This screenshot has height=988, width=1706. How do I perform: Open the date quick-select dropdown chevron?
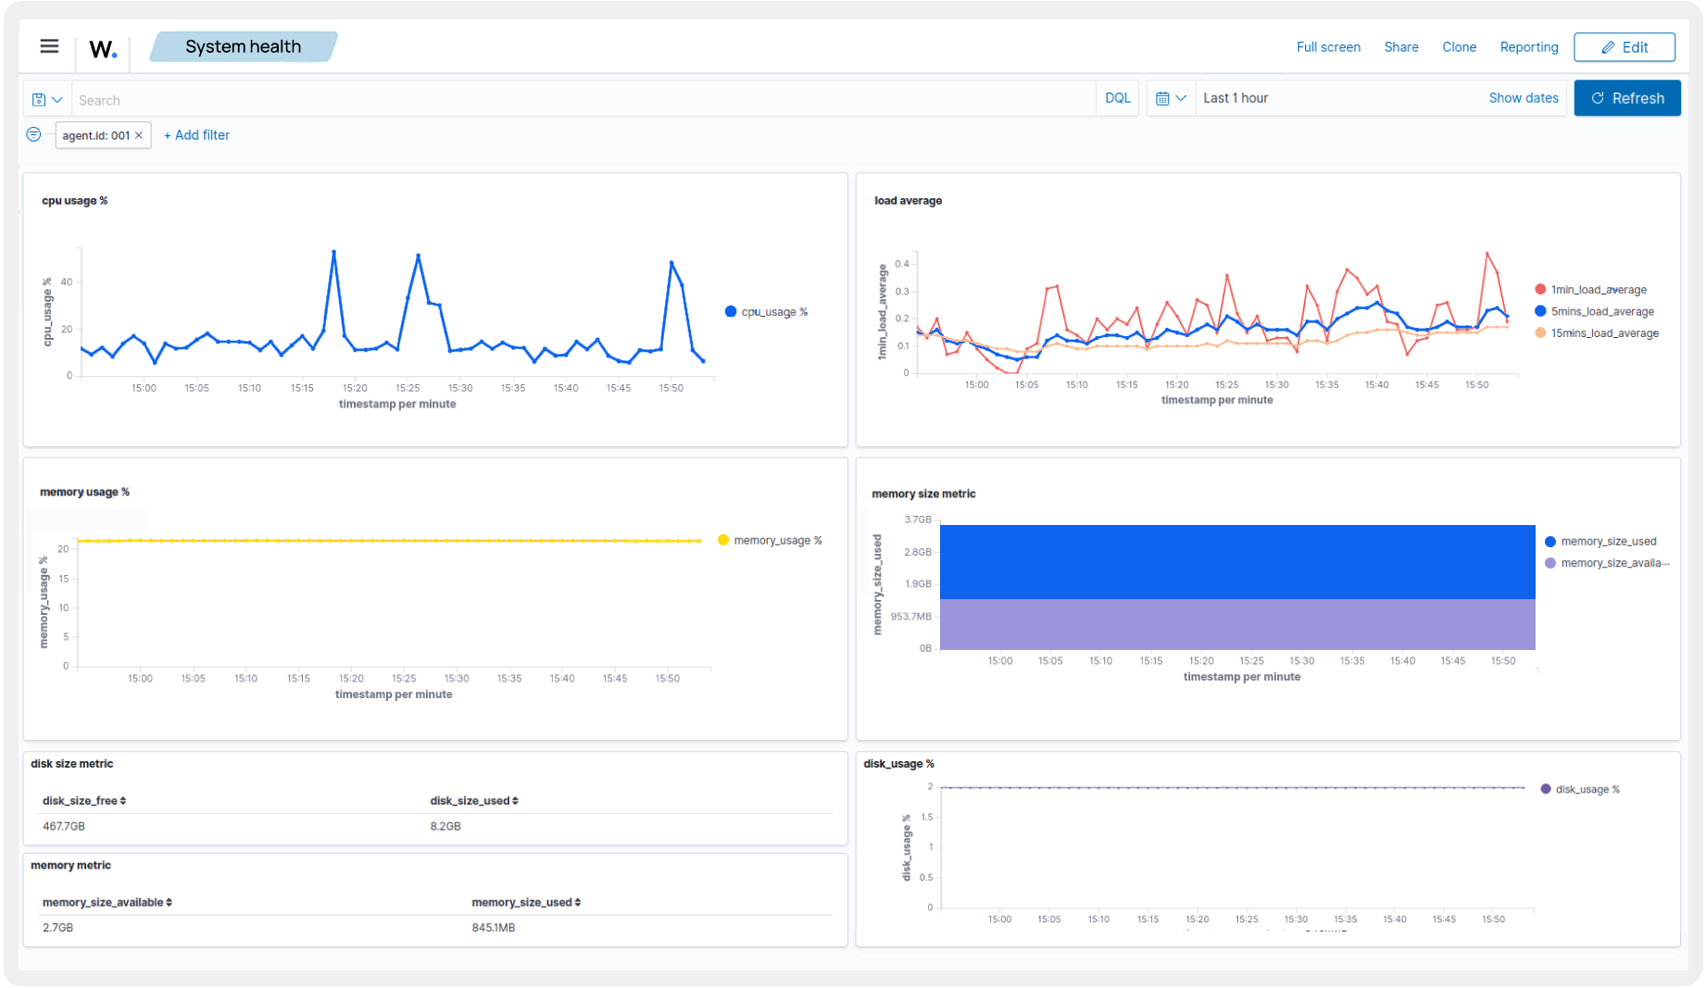pos(1183,97)
